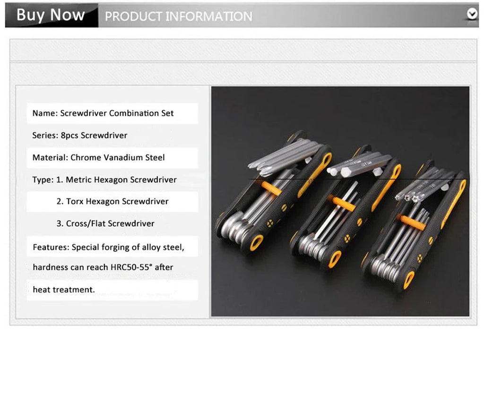Click the Torx Hexagon Screwdriver entry
This screenshot has height=394, width=484.
pos(112,201)
